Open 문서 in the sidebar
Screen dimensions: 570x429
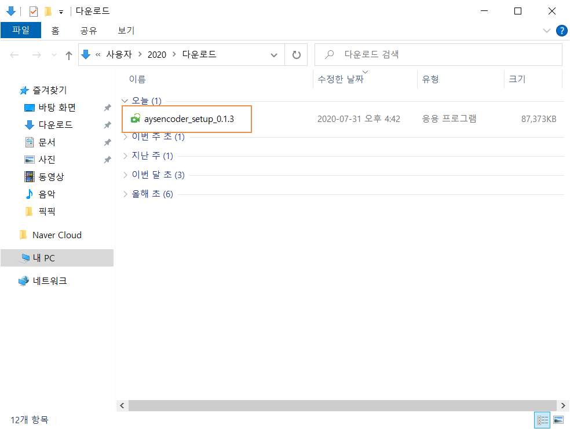point(47,142)
